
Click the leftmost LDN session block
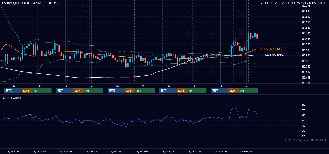27,91
